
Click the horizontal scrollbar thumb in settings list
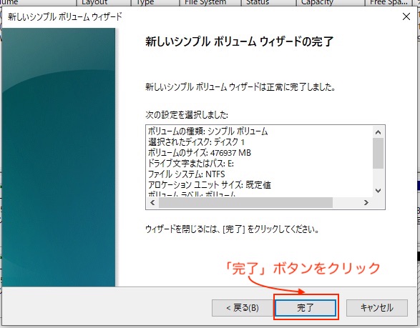tap(245, 202)
